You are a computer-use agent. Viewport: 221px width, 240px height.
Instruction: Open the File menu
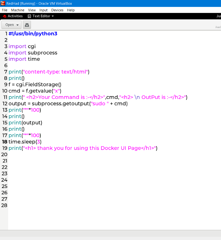pyautogui.click(x=5, y=10)
